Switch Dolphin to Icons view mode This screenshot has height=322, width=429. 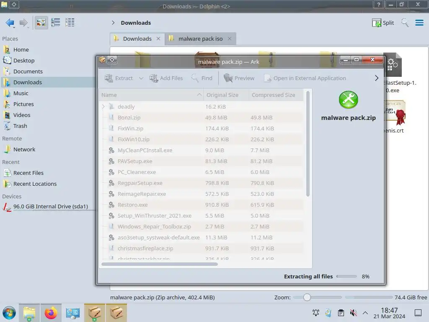pos(41,23)
